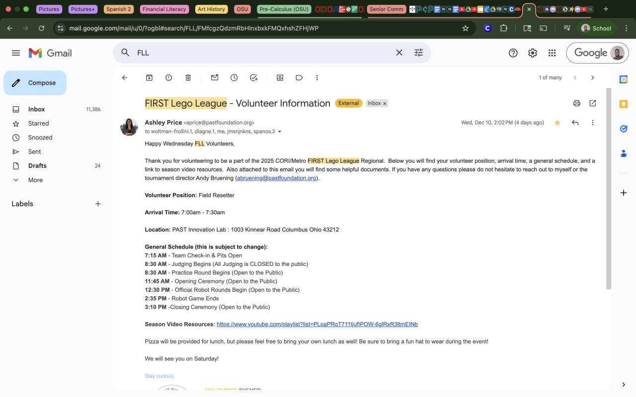This screenshot has height=397, width=636.
Task: Bookmark this page with star icon
Action: 466,28
